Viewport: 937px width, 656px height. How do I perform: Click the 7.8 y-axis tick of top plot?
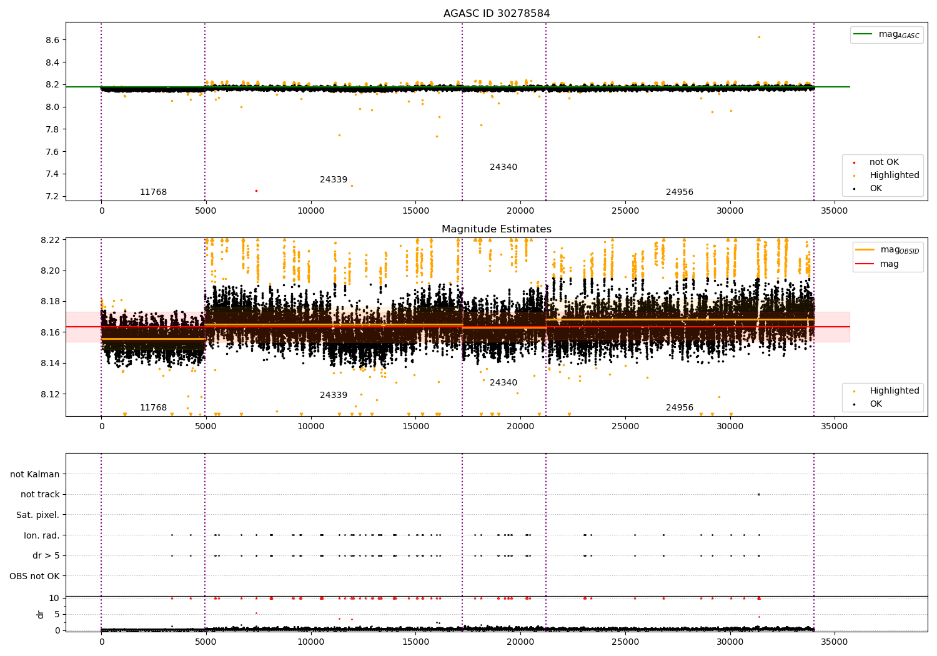(x=52, y=129)
